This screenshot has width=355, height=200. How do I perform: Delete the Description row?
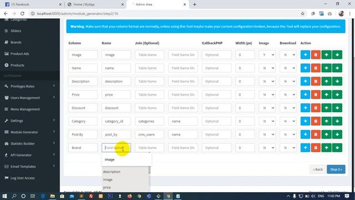(x=316, y=81)
